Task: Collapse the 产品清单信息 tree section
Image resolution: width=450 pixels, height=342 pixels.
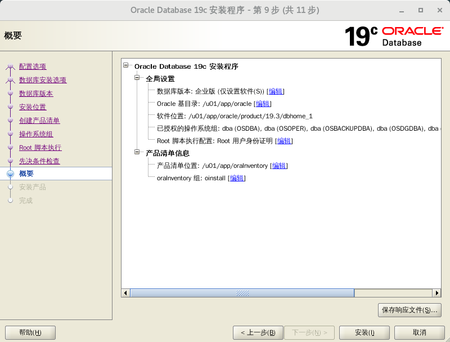Action: pyautogui.click(x=137, y=152)
